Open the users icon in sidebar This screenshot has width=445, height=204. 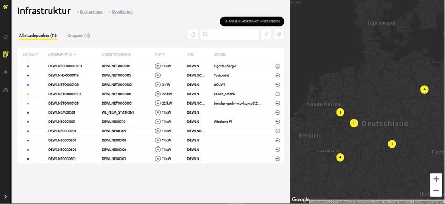[5, 90]
